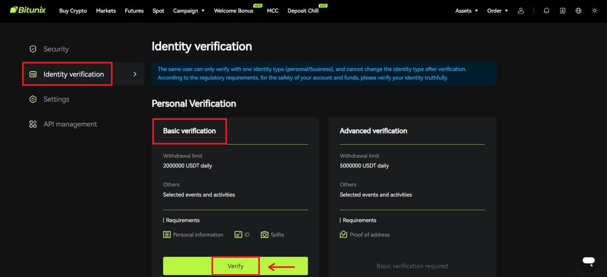The image size is (607, 277).
Task: Click the app download icon
Action: tap(563, 11)
